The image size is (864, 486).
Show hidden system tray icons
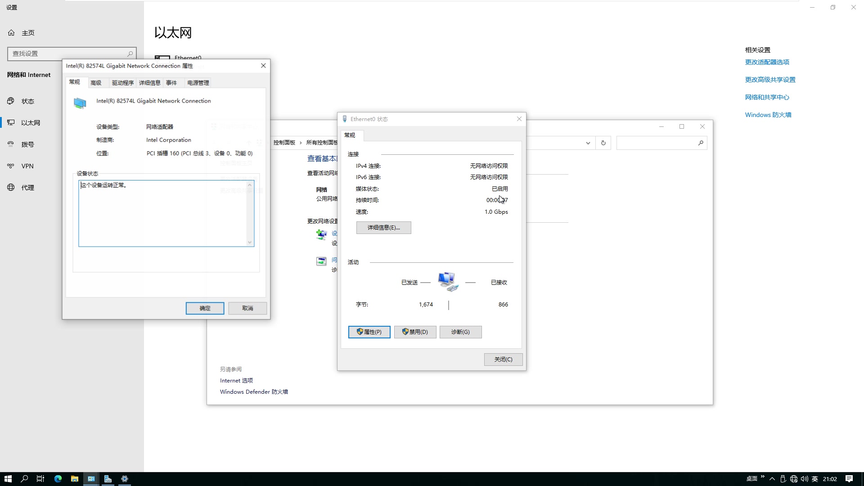[x=772, y=479]
